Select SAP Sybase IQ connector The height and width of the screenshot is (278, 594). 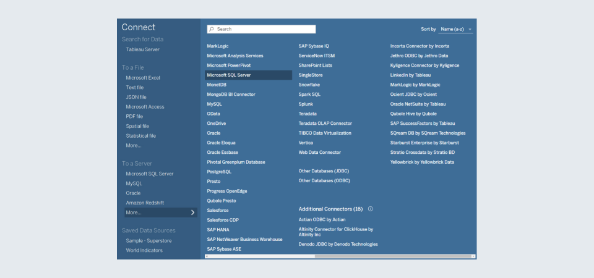tap(314, 46)
